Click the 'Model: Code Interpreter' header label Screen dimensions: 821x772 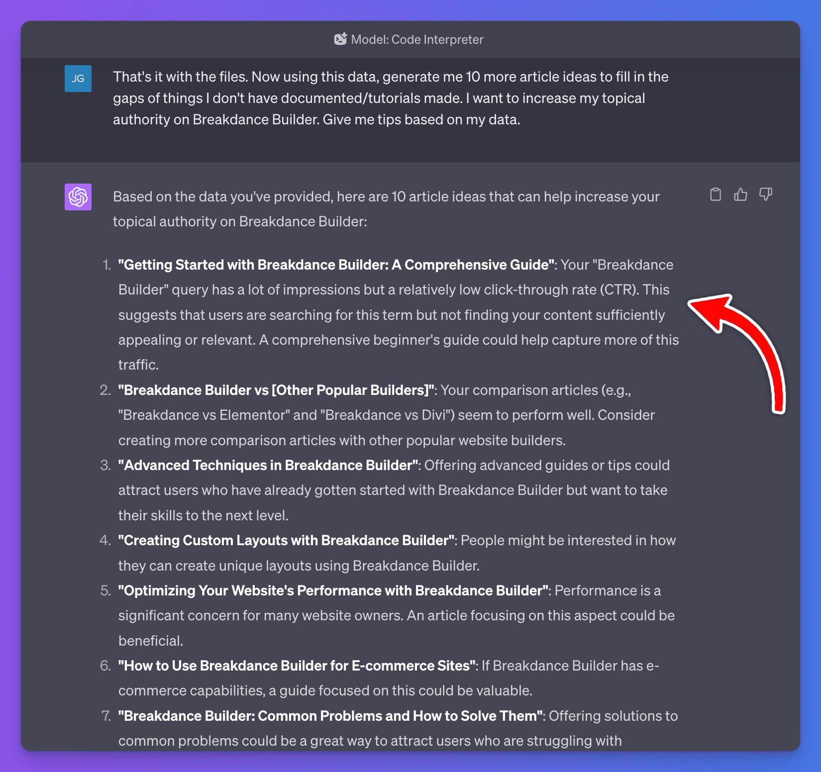tap(417, 39)
